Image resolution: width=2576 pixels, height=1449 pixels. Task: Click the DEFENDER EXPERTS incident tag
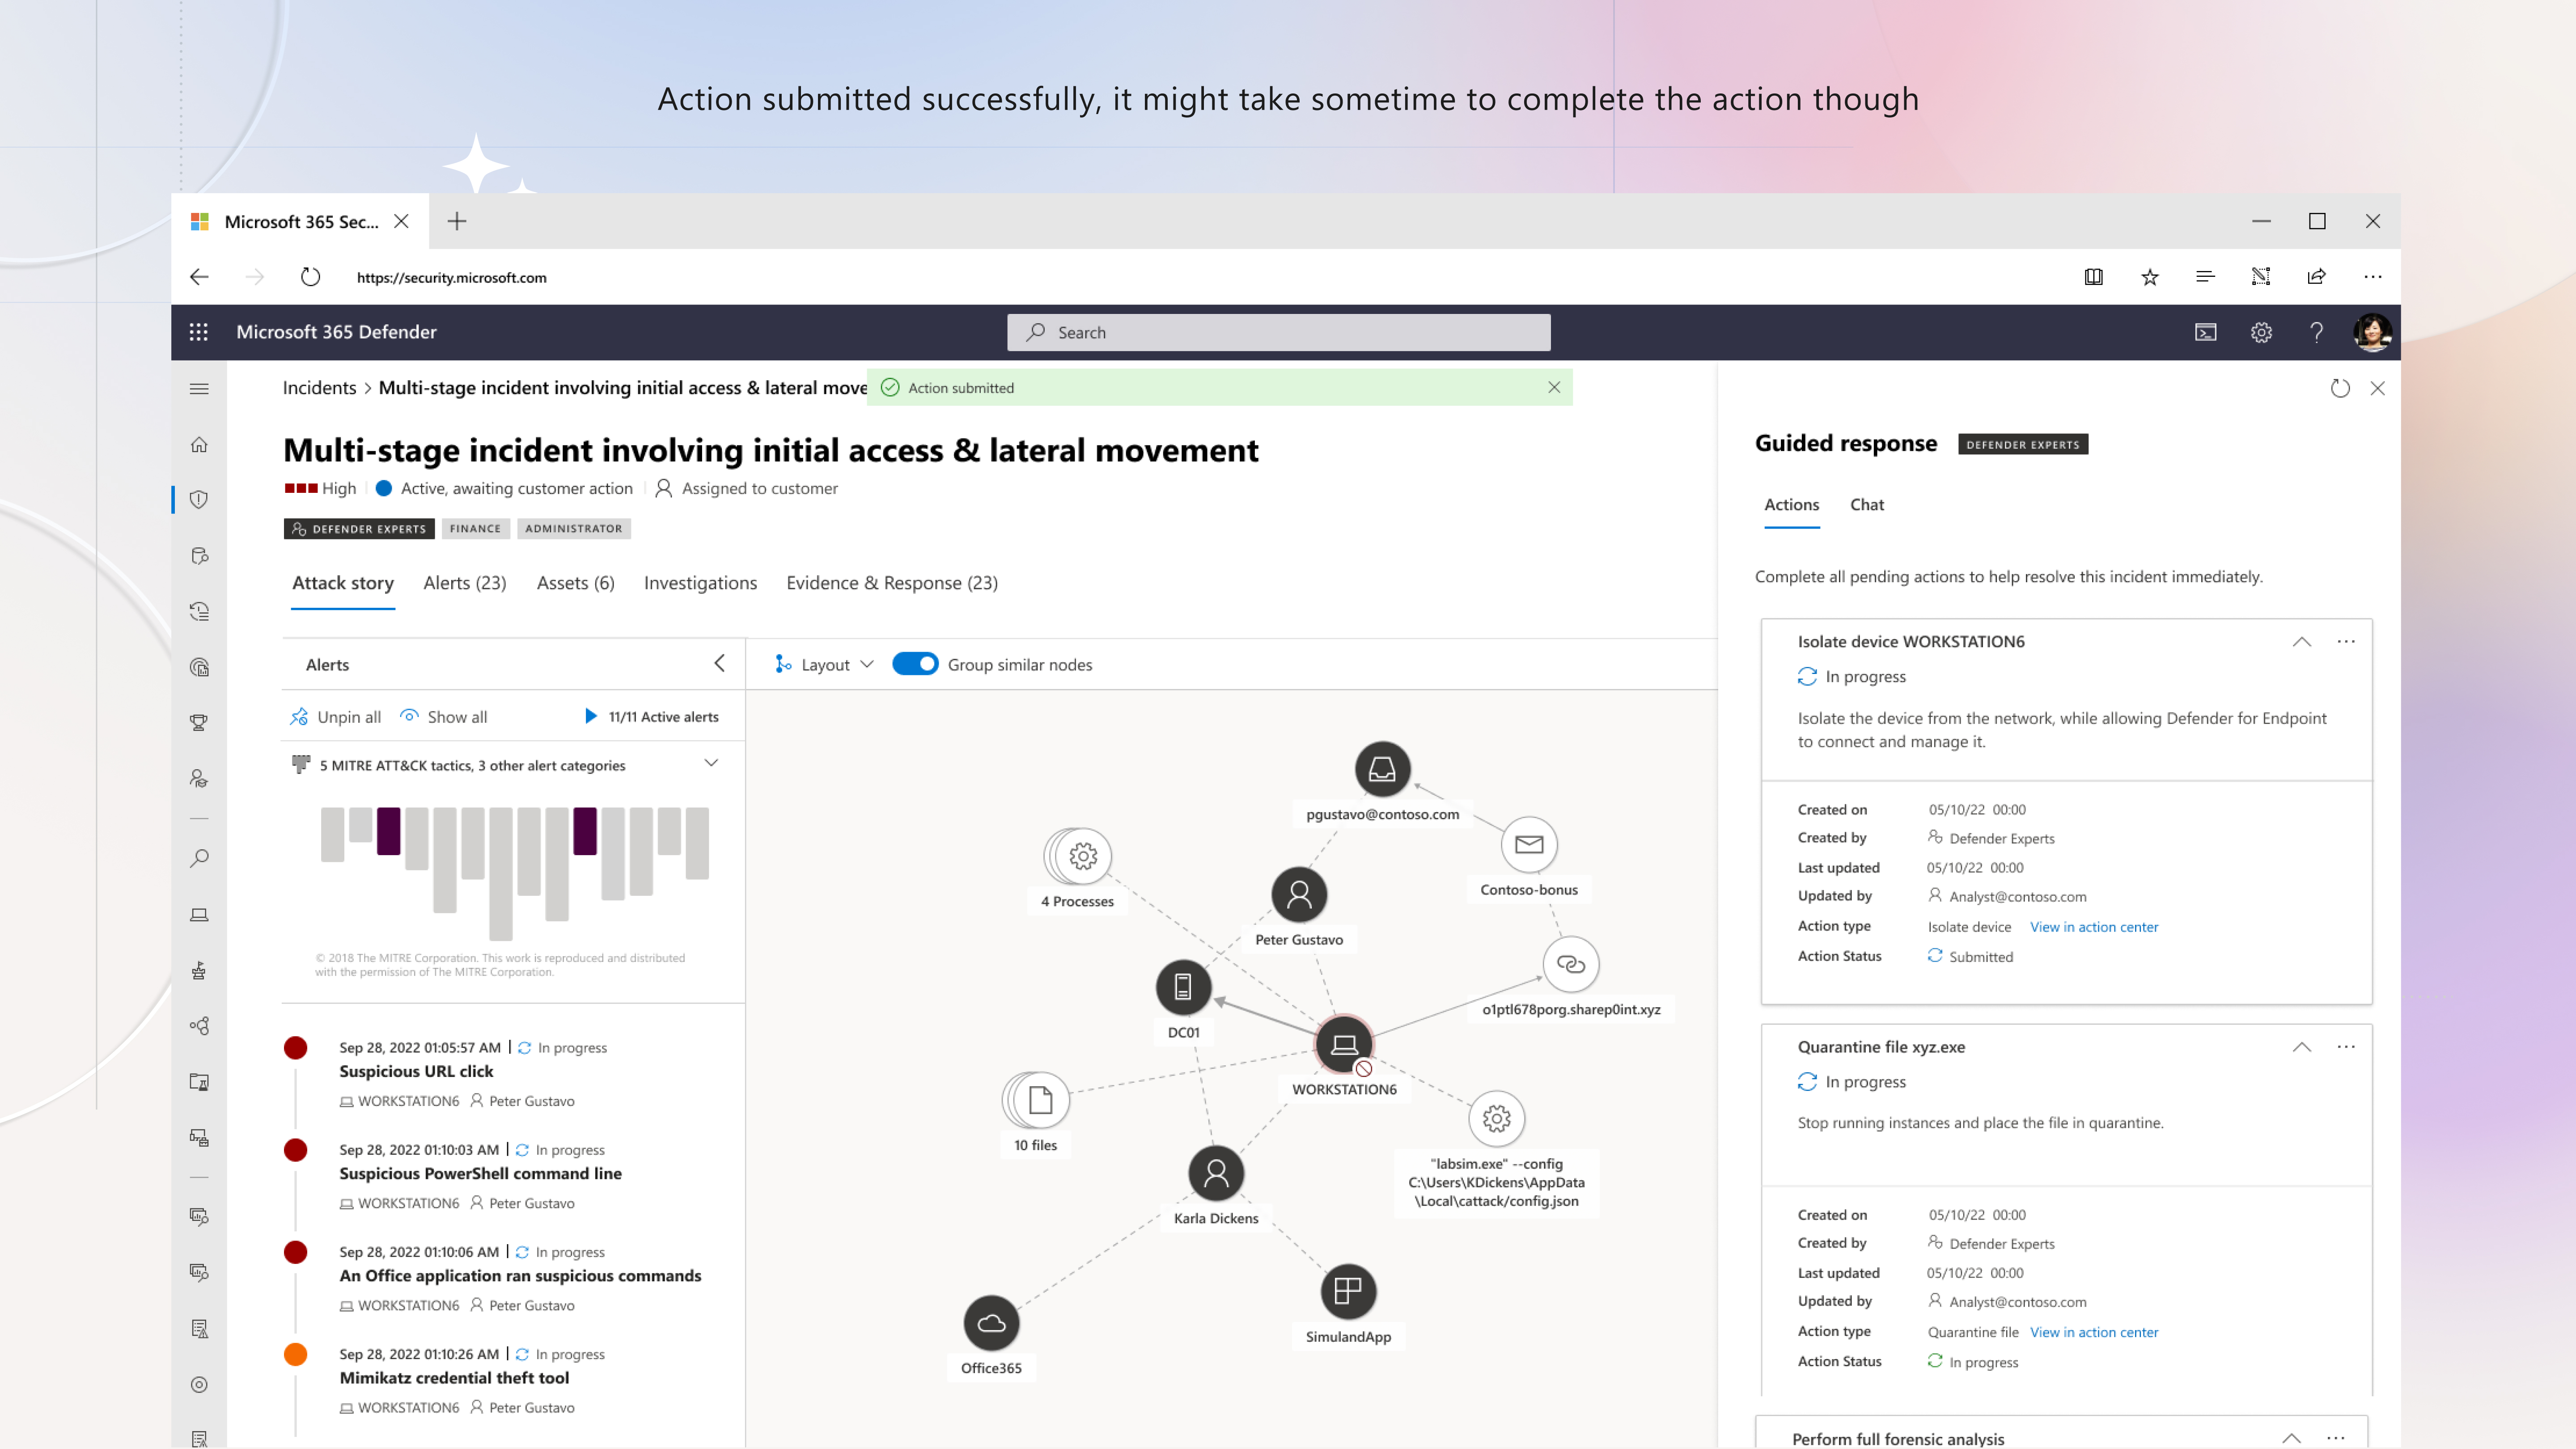[x=359, y=528]
